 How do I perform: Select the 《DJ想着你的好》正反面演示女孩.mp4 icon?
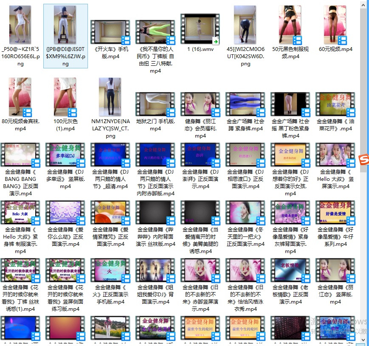290,155
